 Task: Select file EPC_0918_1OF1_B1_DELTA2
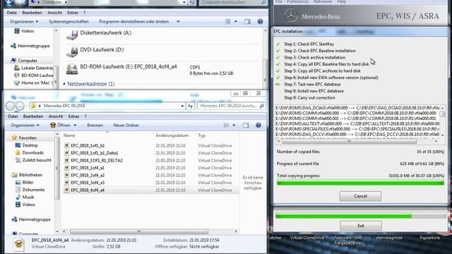click(x=97, y=160)
